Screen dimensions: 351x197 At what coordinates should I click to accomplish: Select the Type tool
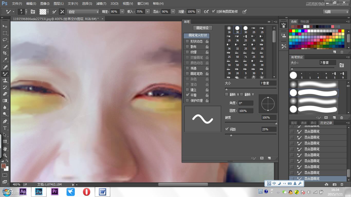(5, 128)
